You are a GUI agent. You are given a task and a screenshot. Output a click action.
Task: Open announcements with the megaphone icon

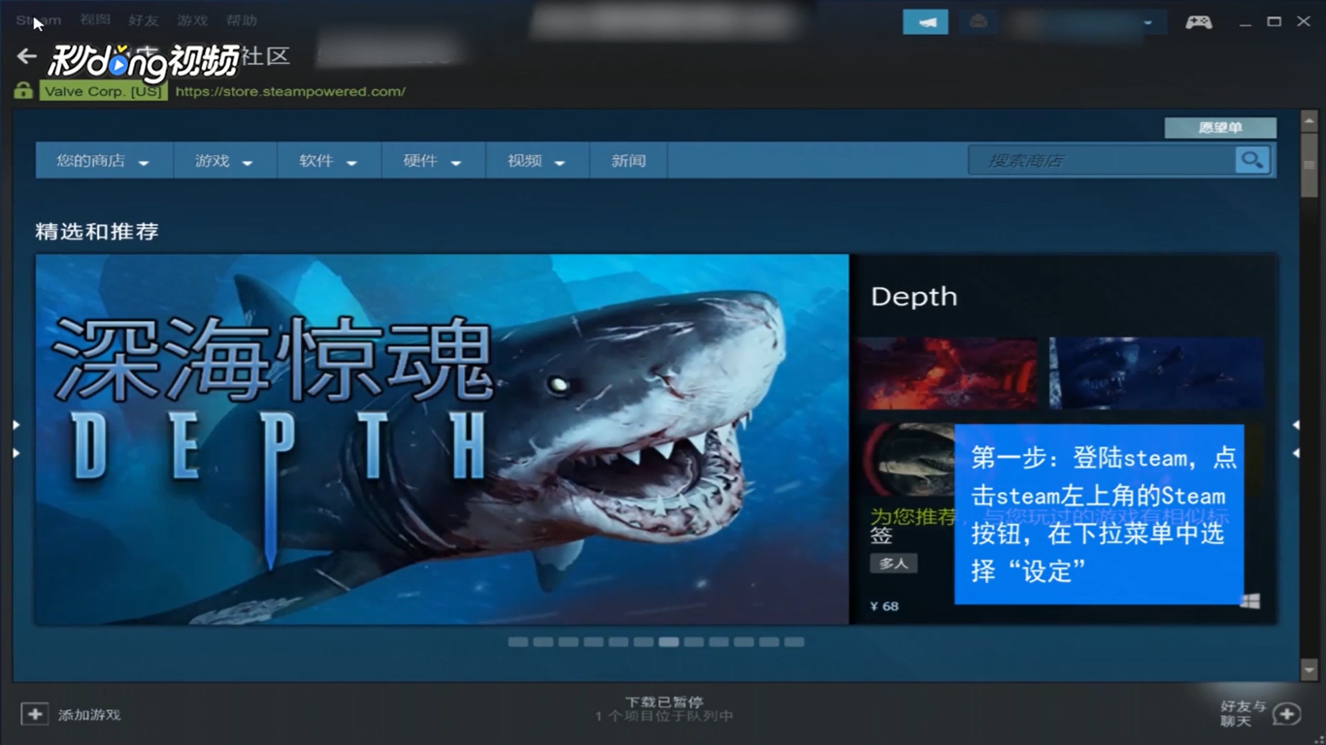point(924,20)
